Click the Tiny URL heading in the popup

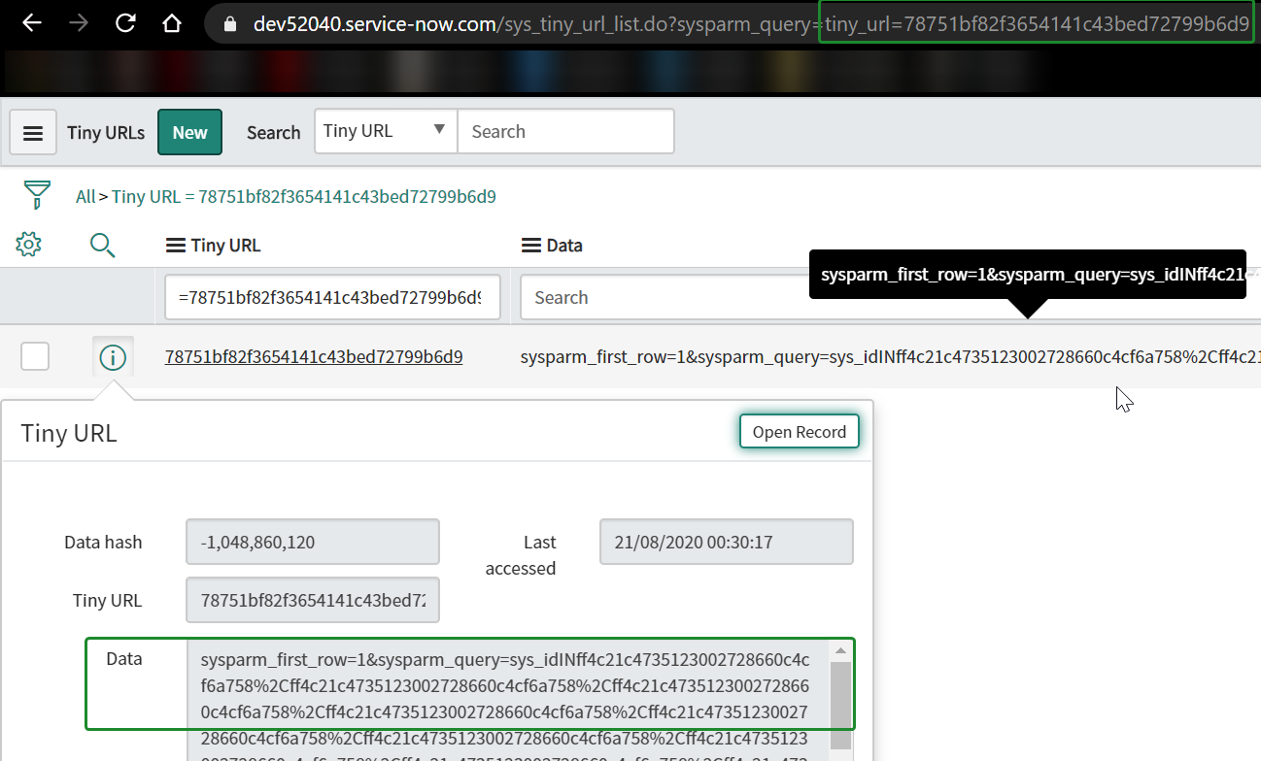69,433
